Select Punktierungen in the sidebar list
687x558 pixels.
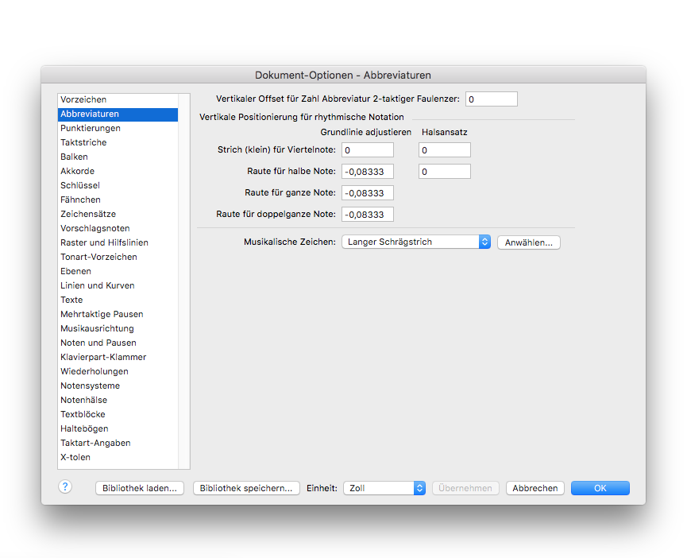coord(91,128)
